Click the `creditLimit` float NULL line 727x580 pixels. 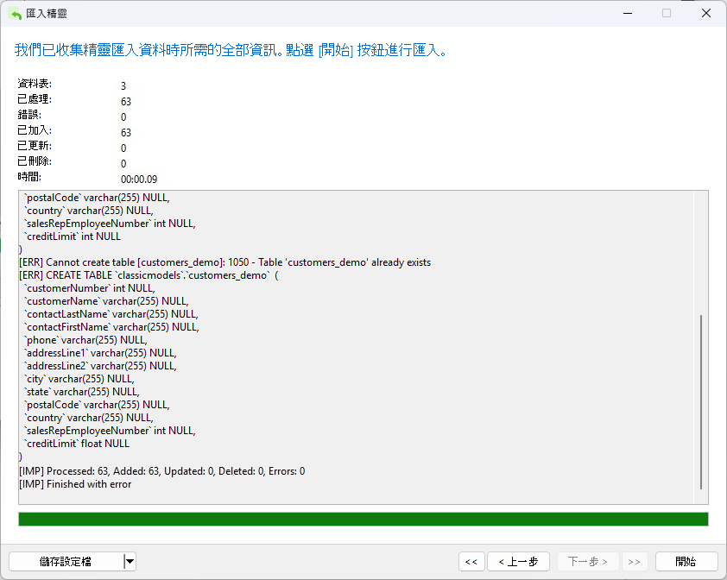(77, 444)
